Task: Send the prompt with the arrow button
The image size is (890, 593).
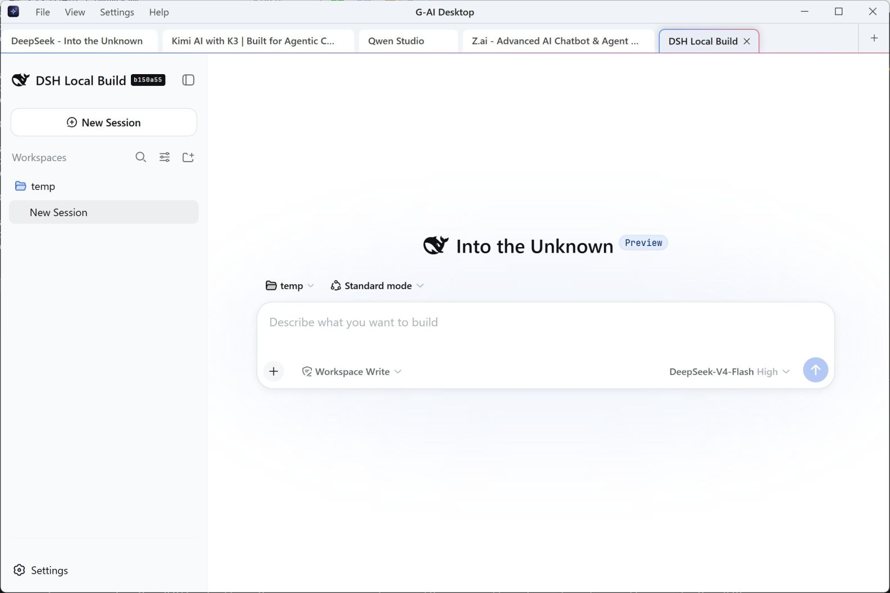Action: [x=815, y=370]
